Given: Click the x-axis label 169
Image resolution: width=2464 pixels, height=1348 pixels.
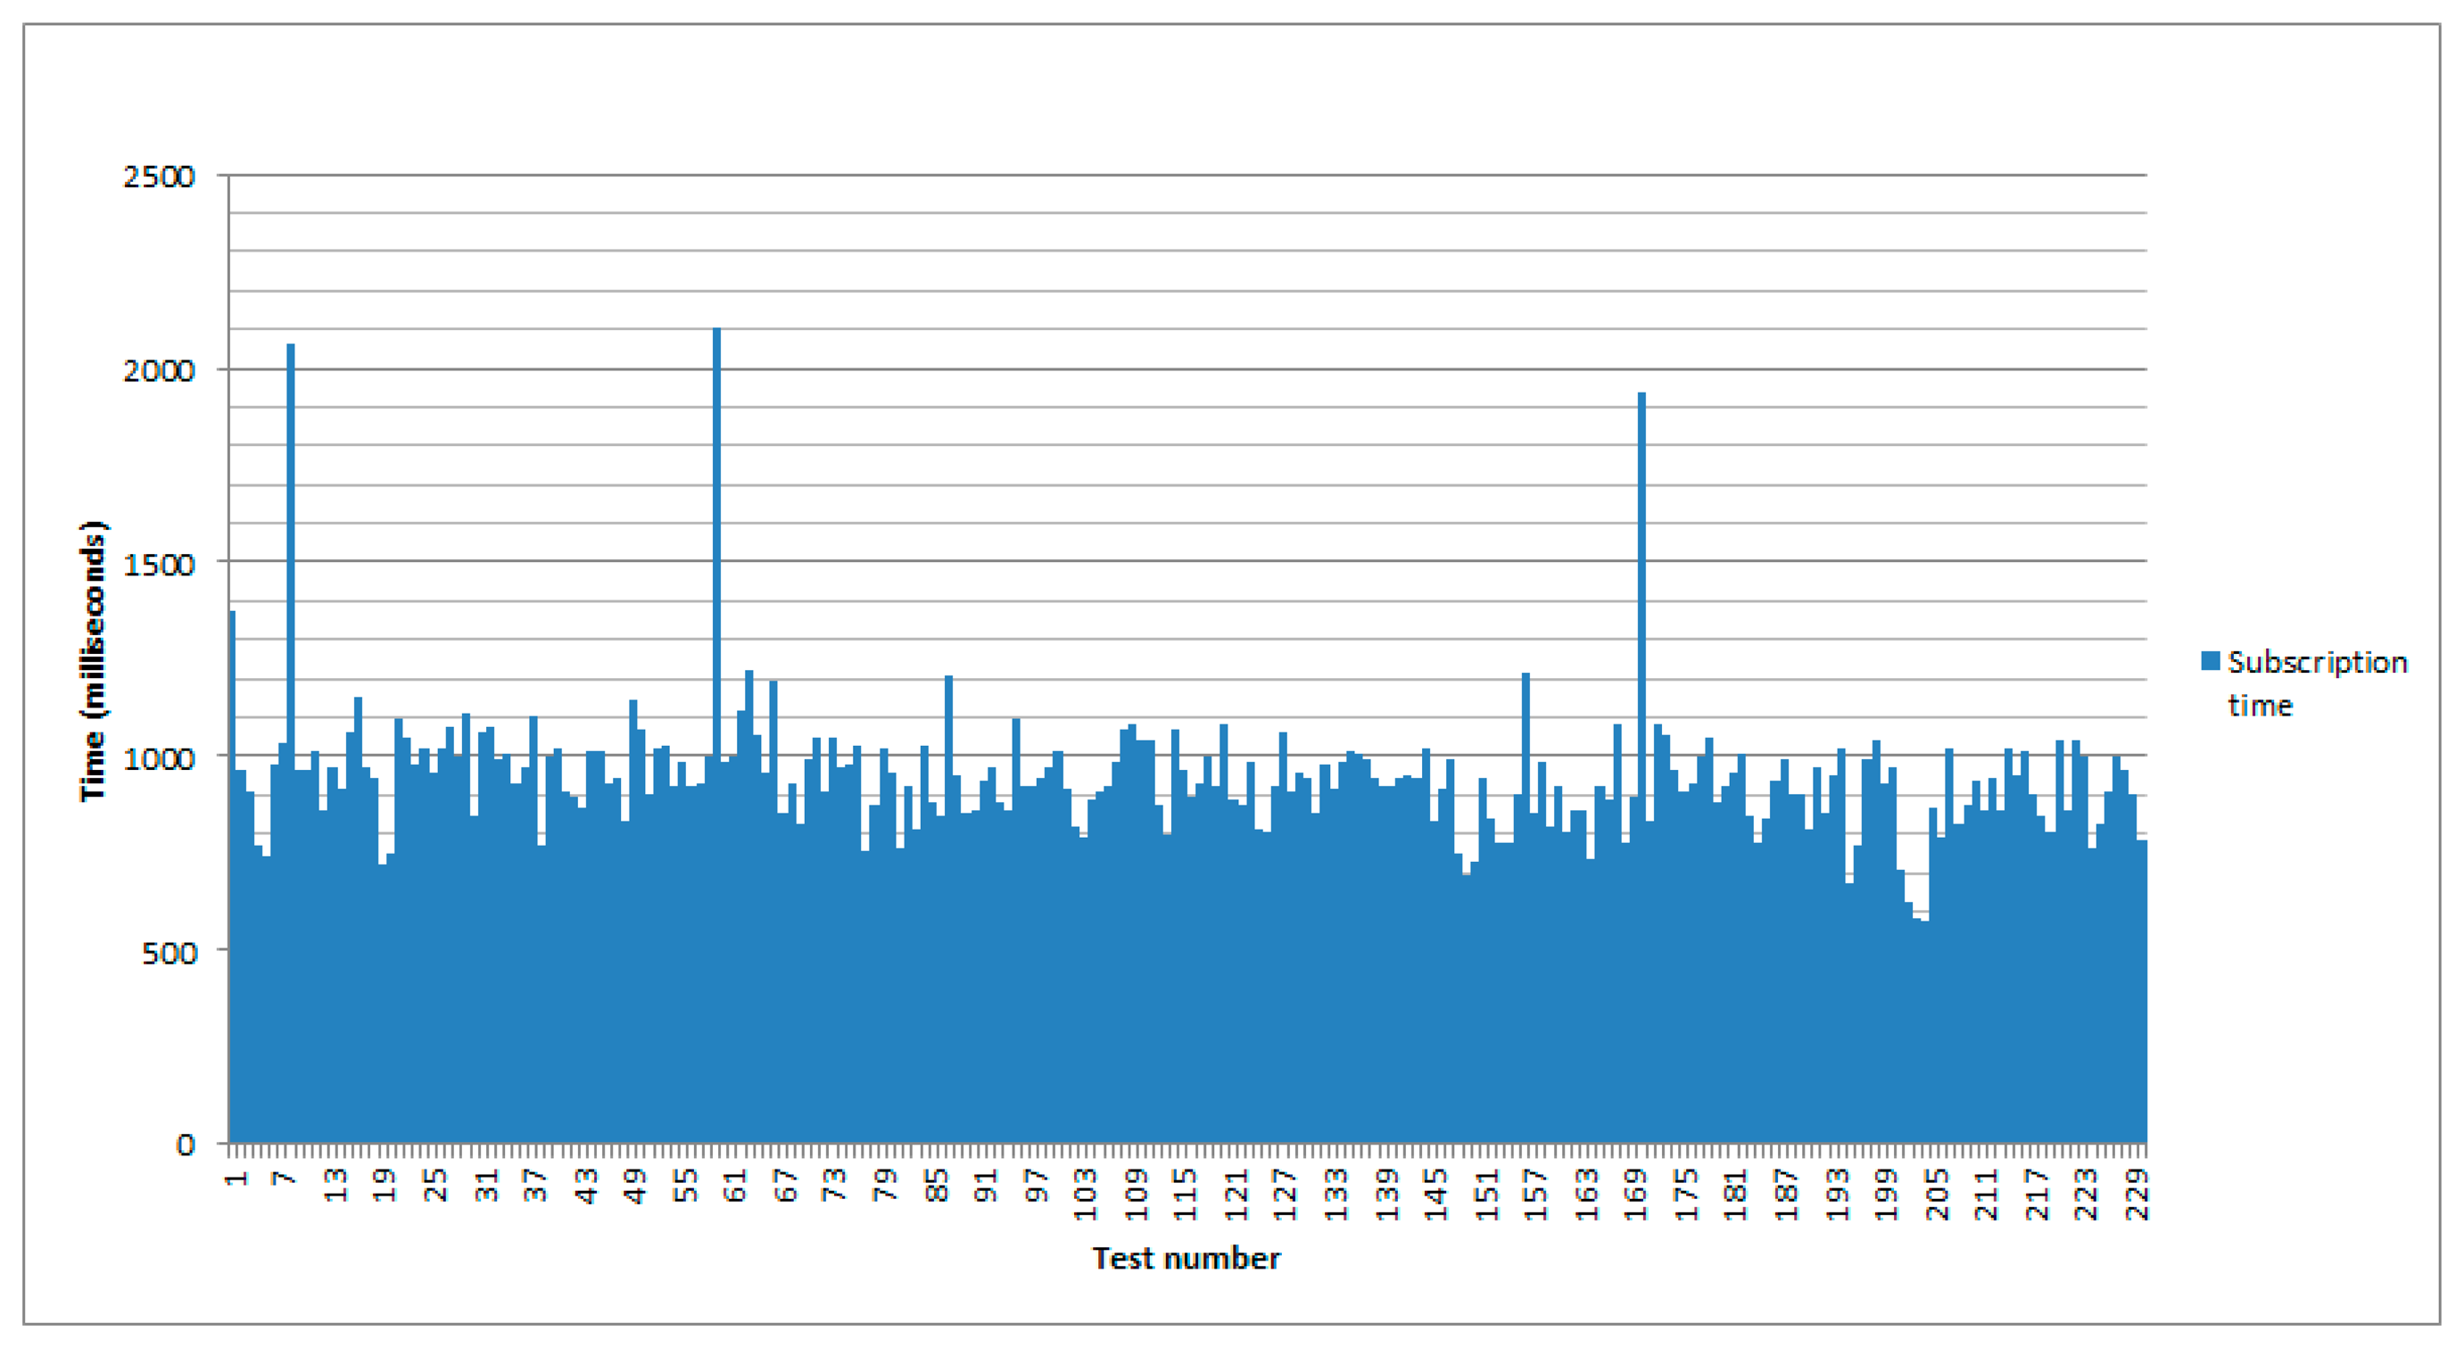Looking at the screenshot, I should coord(1634,1193).
